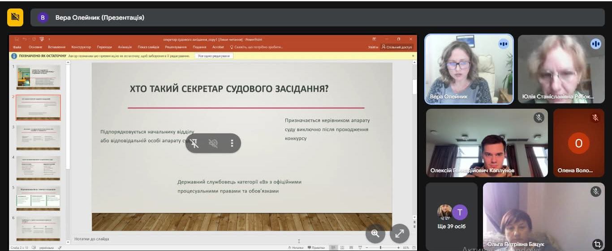Select slide 1 thumbnail in the slide panel
Viewport: 612px width, 251px height.
tap(38, 77)
